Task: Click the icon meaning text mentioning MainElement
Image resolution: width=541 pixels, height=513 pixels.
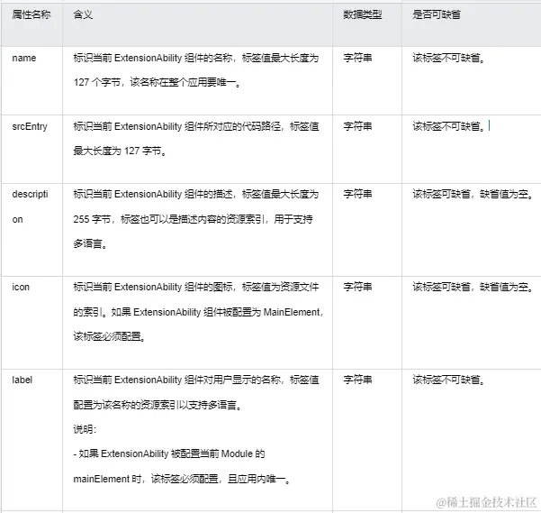Action: tap(198, 312)
